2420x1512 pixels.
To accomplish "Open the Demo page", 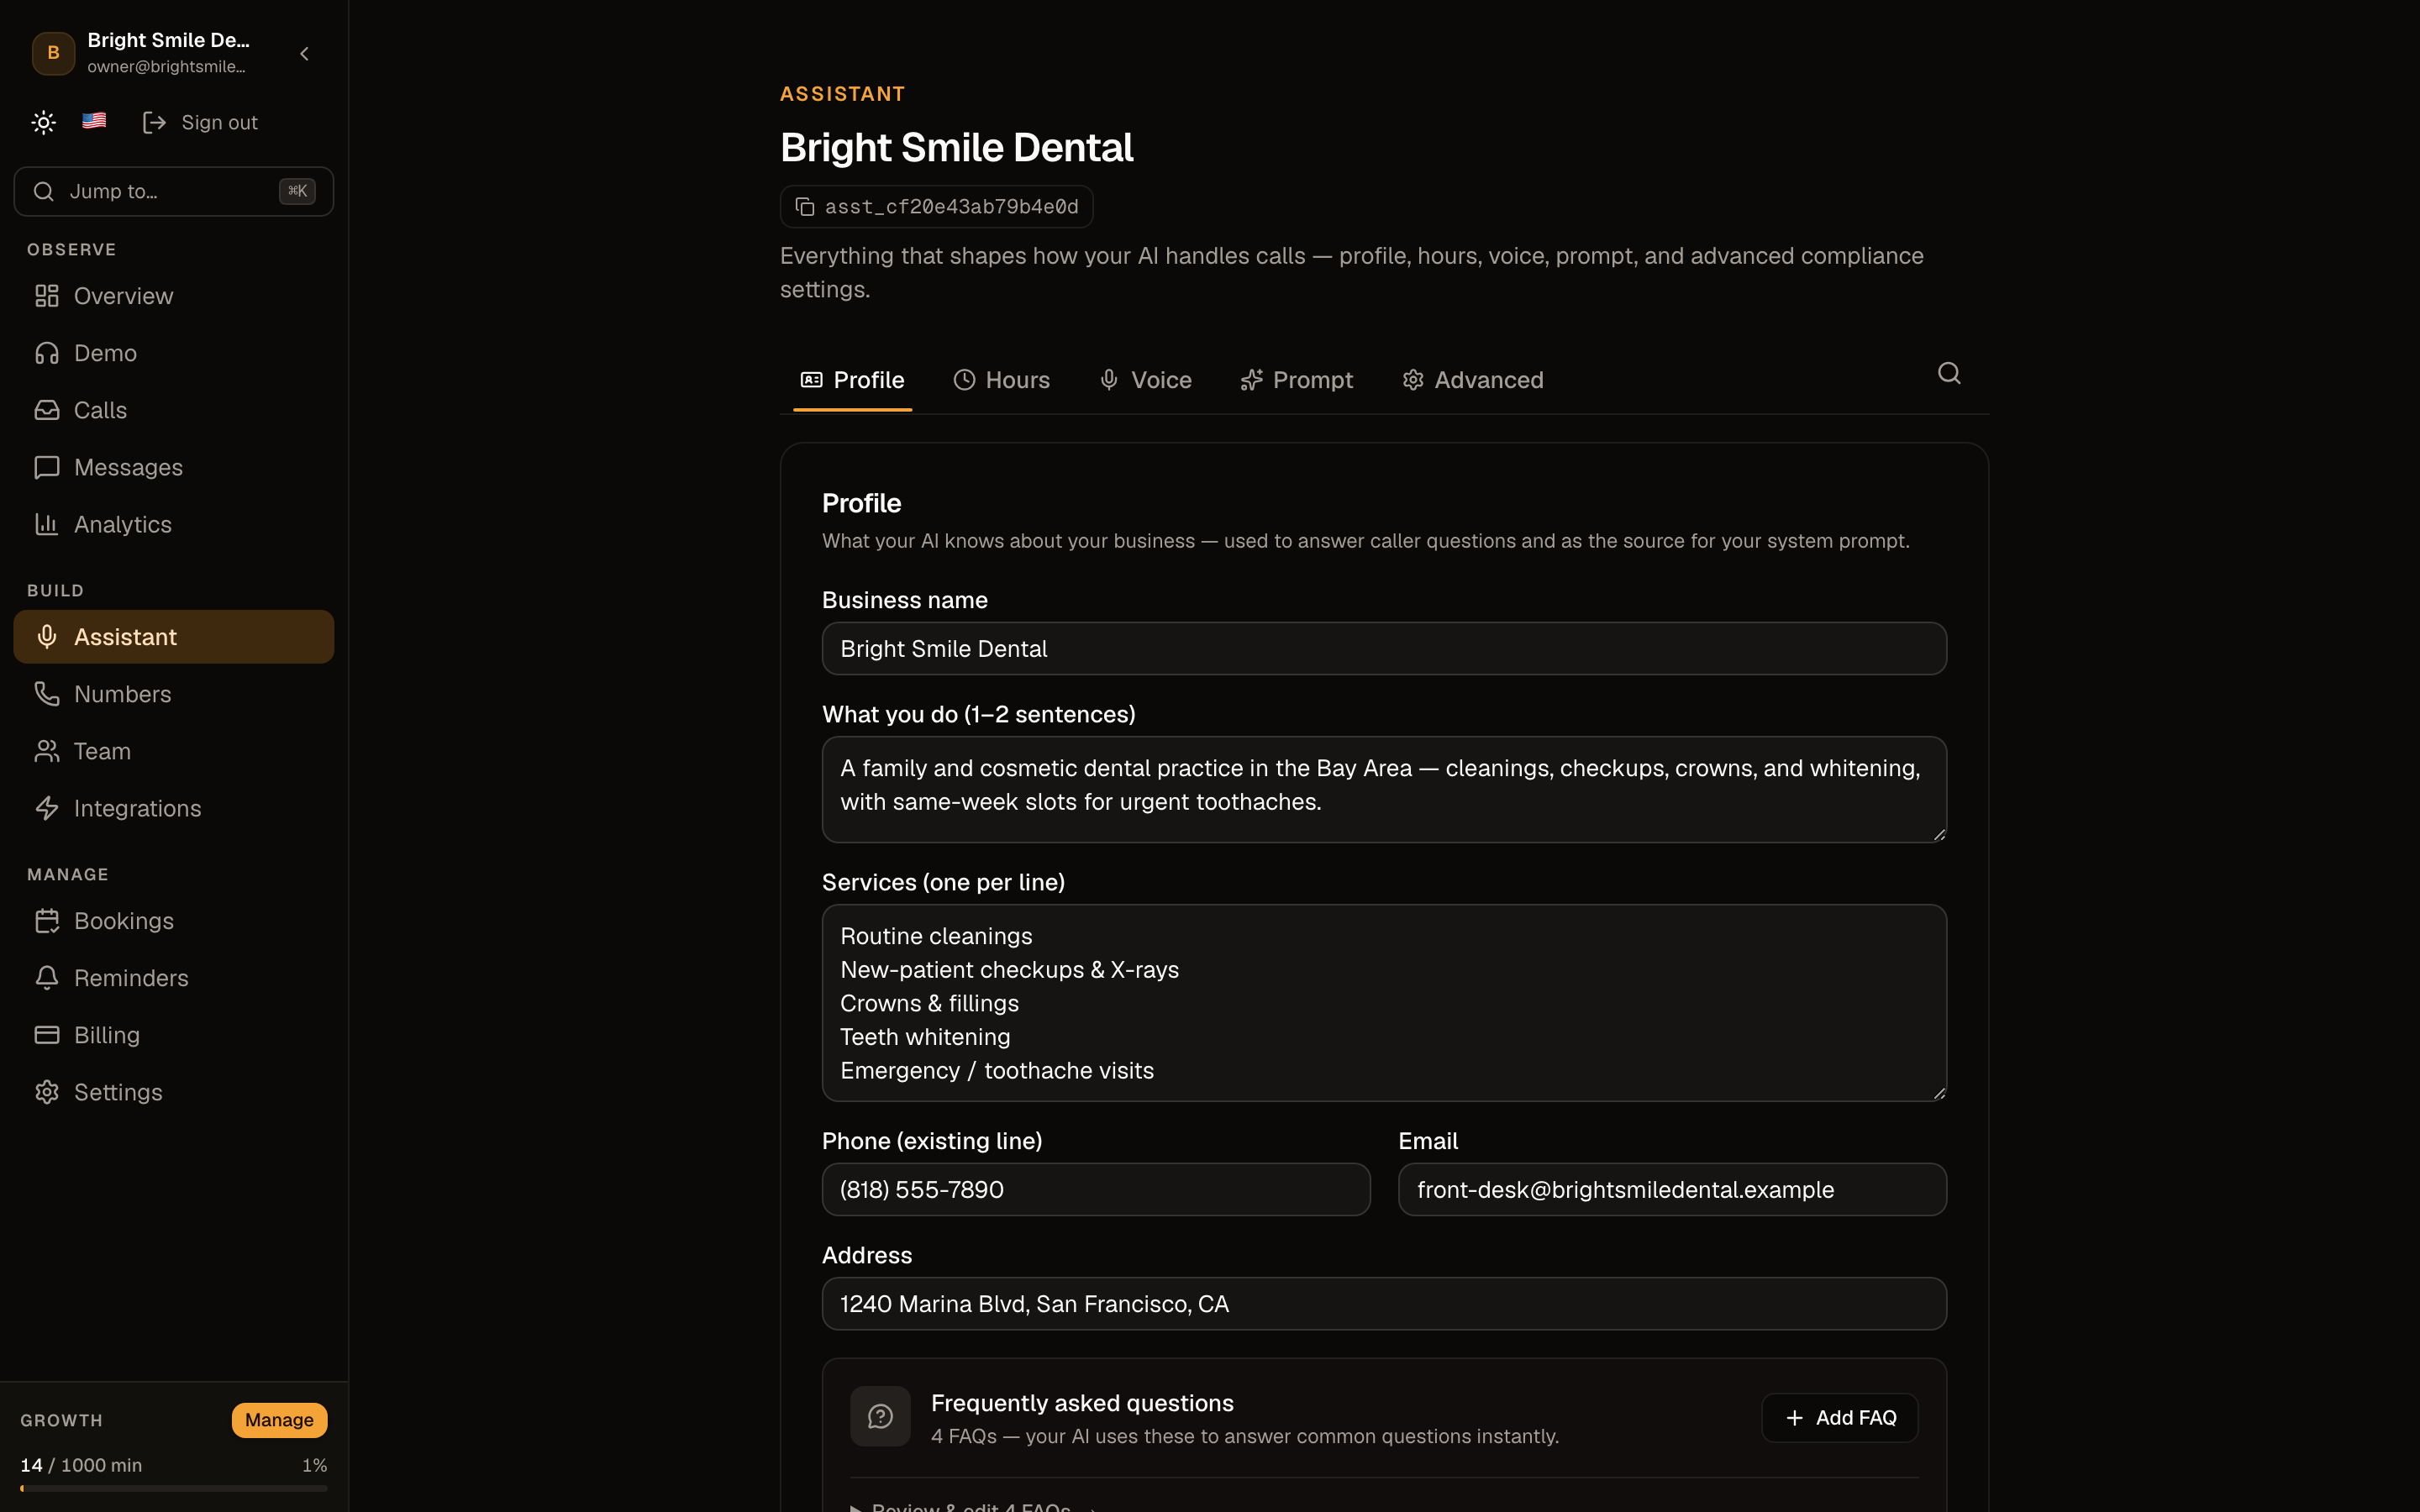I will [174, 353].
